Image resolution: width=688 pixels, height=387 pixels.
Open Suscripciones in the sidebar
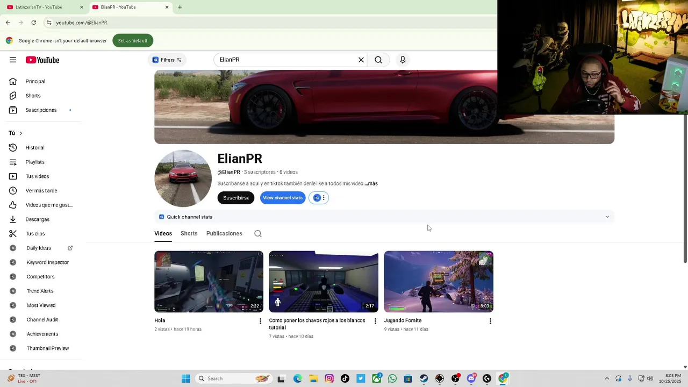click(41, 110)
